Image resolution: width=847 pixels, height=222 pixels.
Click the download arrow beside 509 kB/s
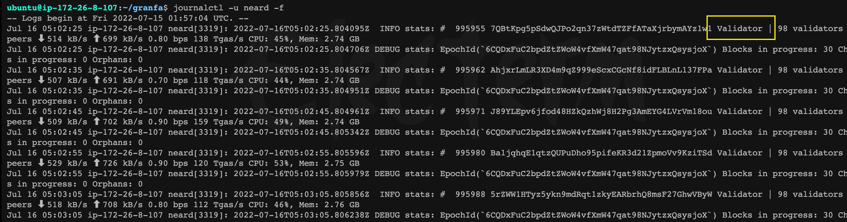(x=41, y=121)
